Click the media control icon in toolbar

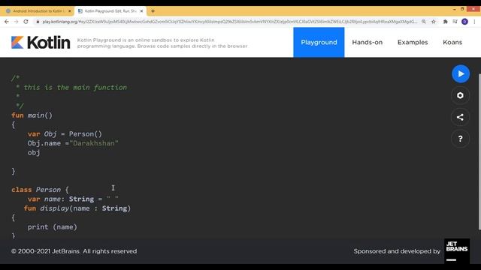455,22
